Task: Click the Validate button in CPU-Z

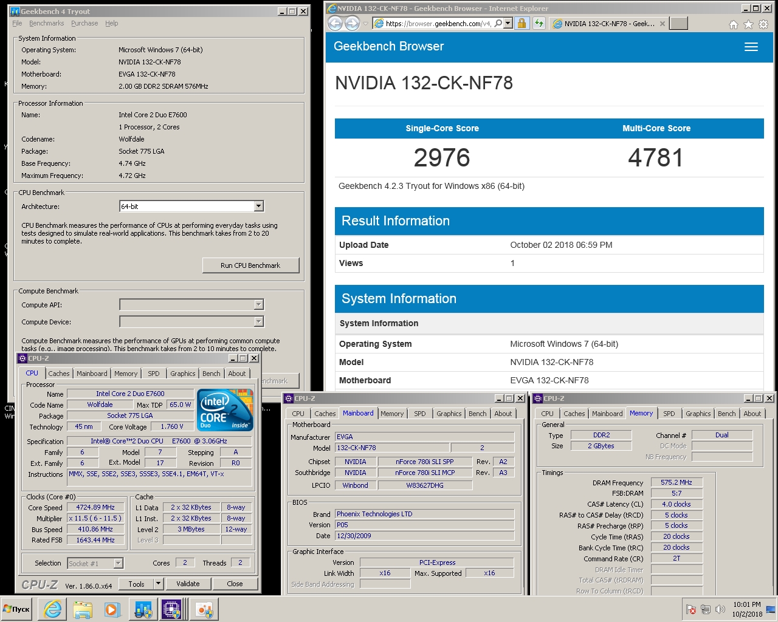Action: pyautogui.click(x=188, y=584)
